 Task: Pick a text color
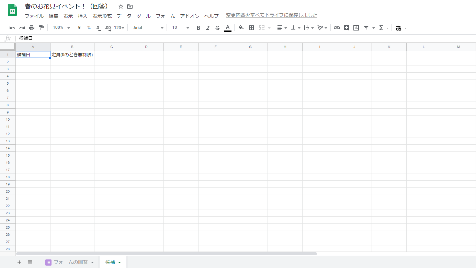(227, 28)
